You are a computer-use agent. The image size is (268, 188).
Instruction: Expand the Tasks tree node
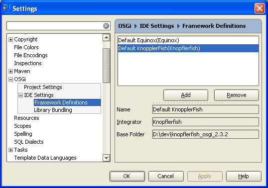click(10, 150)
